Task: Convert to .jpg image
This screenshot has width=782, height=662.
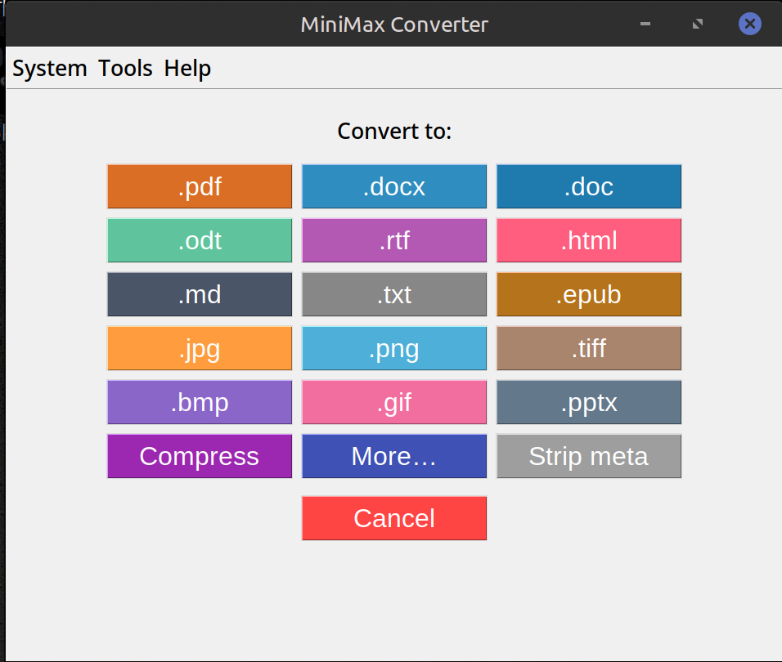Action: (200, 348)
